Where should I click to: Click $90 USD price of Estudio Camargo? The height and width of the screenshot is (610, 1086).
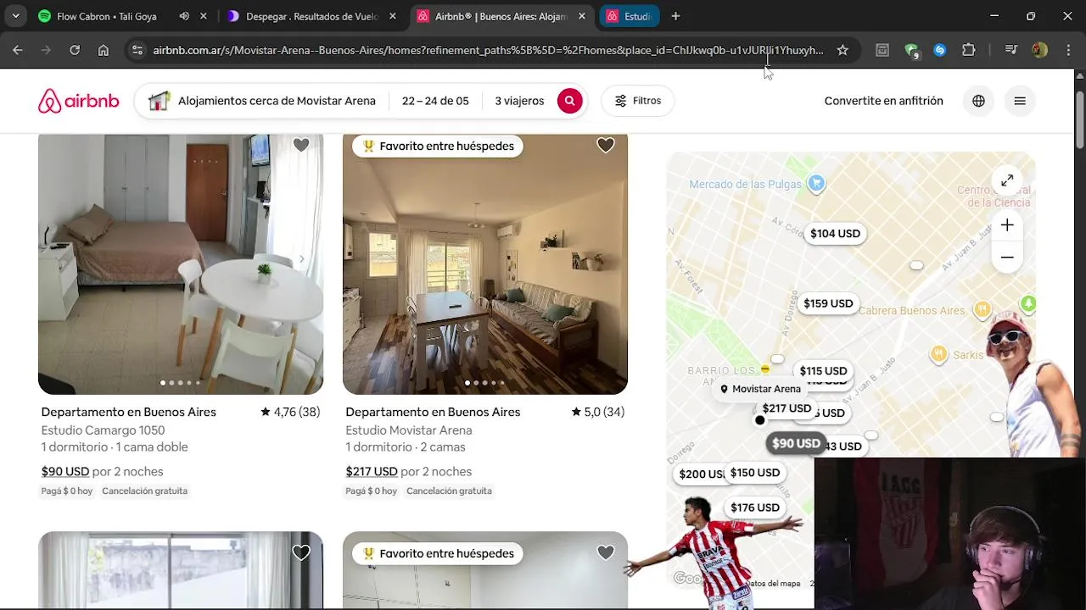click(65, 471)
